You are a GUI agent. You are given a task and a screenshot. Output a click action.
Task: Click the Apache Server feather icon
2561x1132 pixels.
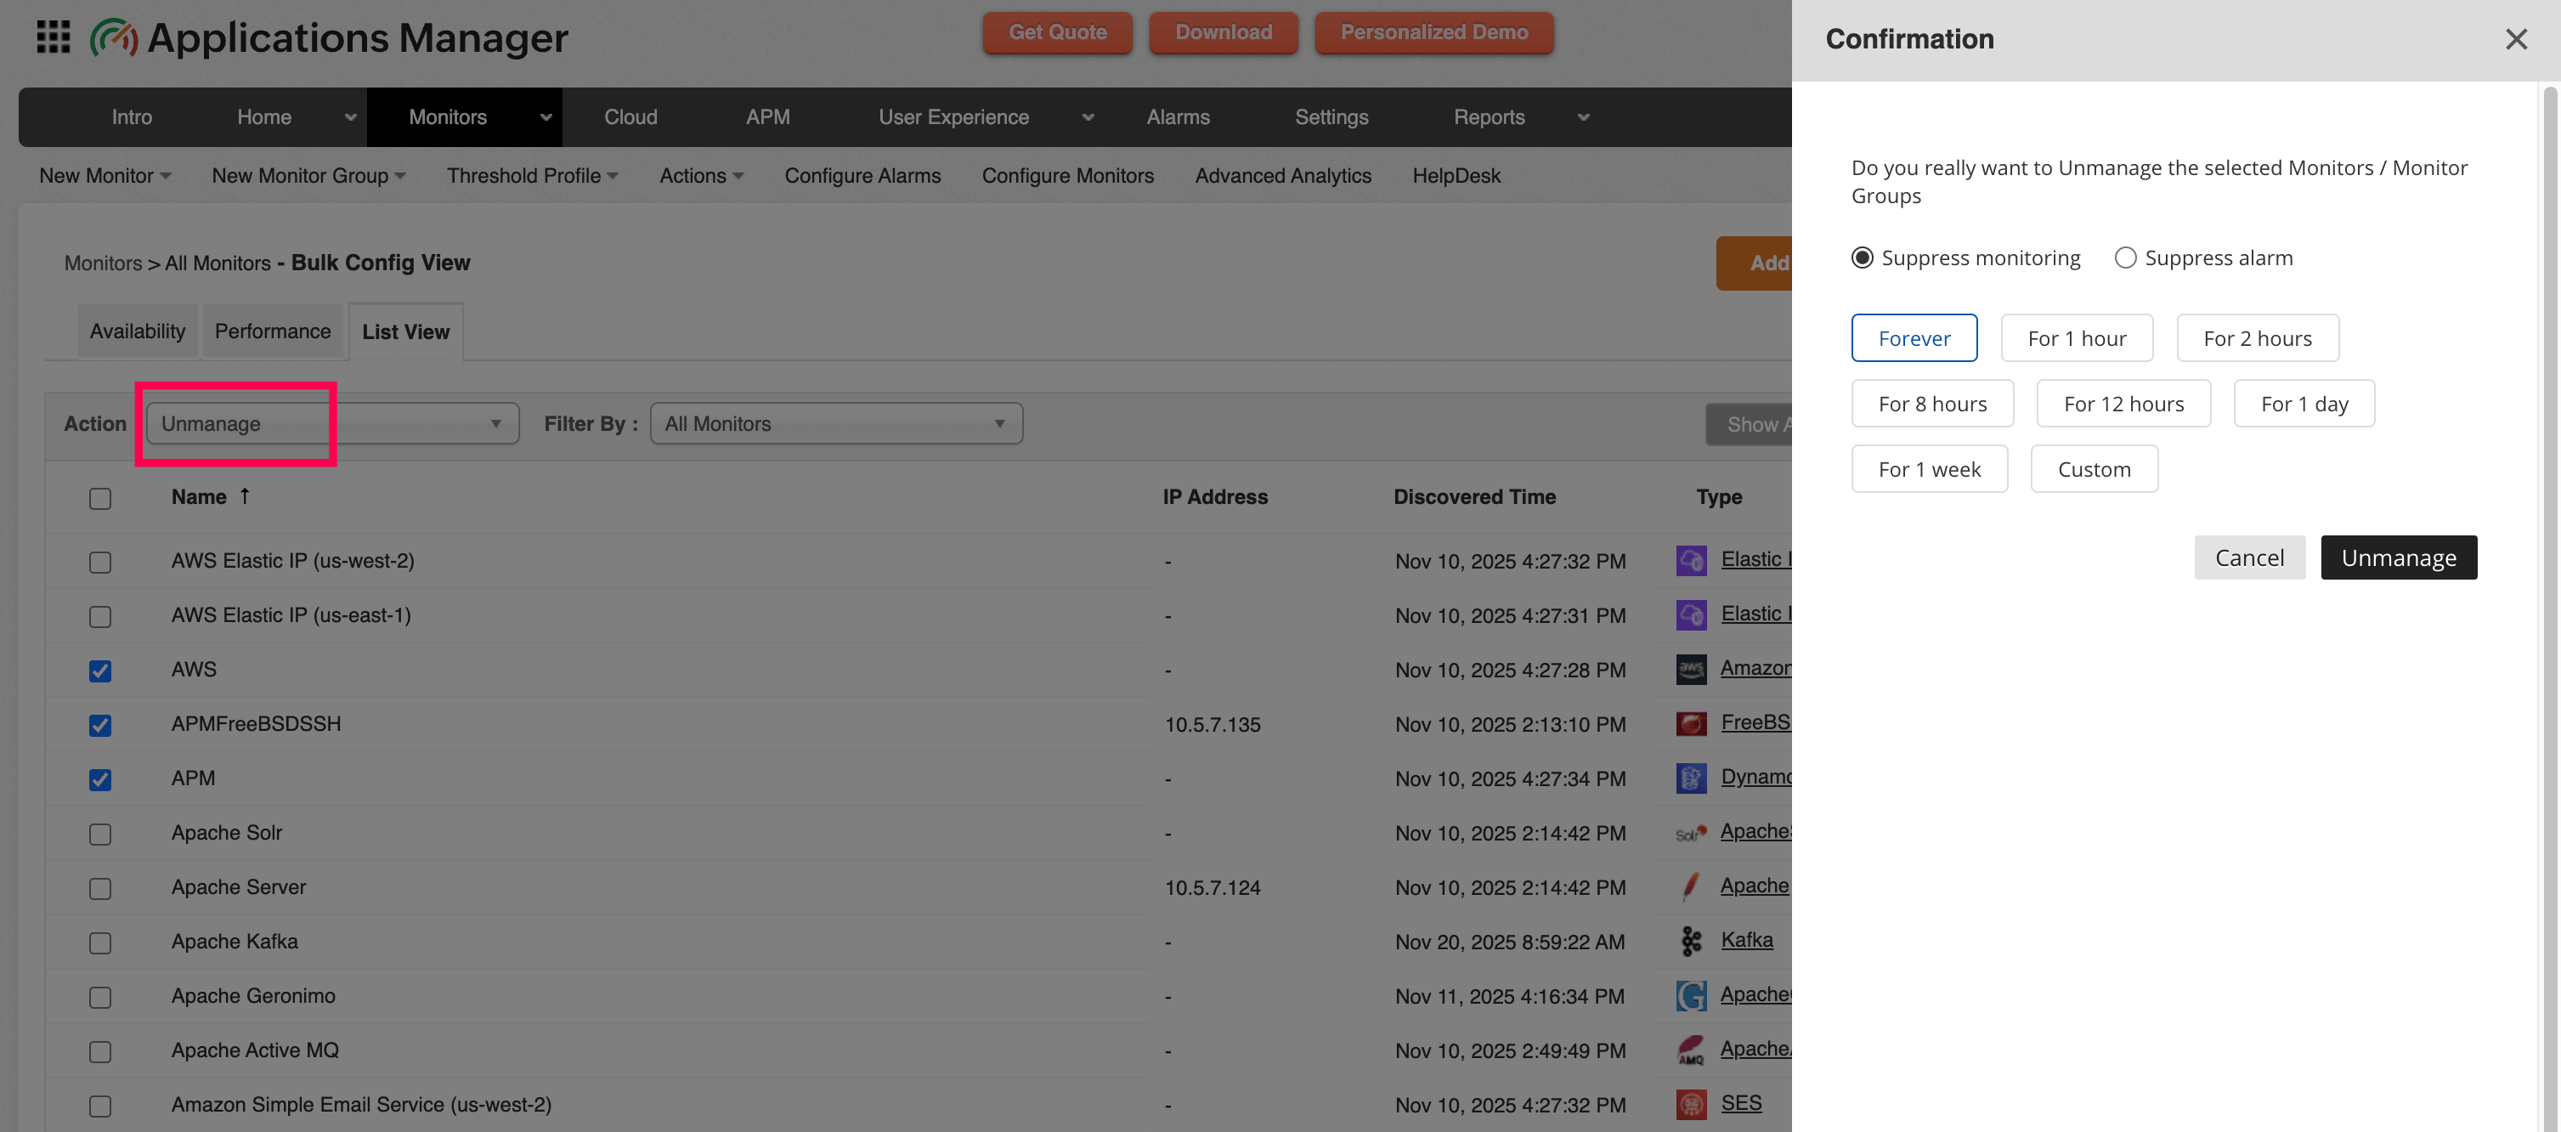pos(1691,886)
